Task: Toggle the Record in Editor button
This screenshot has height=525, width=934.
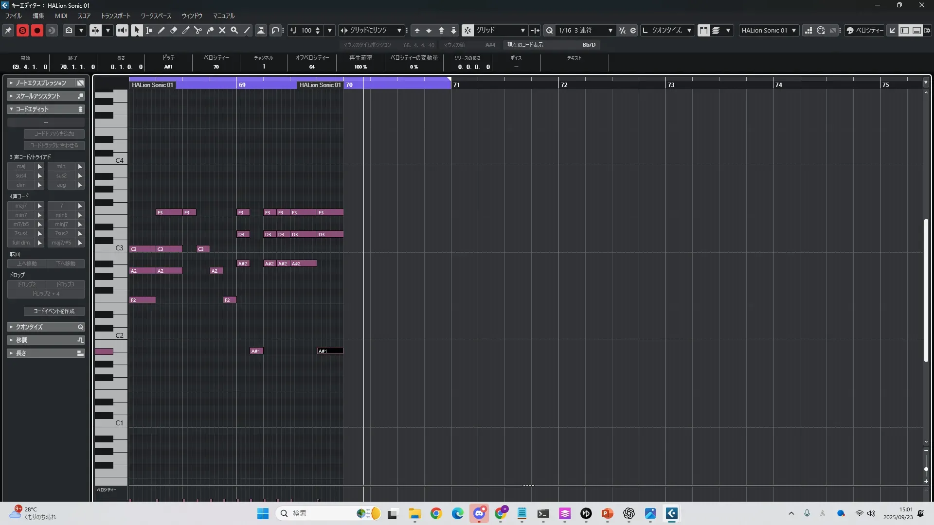Action: pyautogui.click(x=37, y=30)
